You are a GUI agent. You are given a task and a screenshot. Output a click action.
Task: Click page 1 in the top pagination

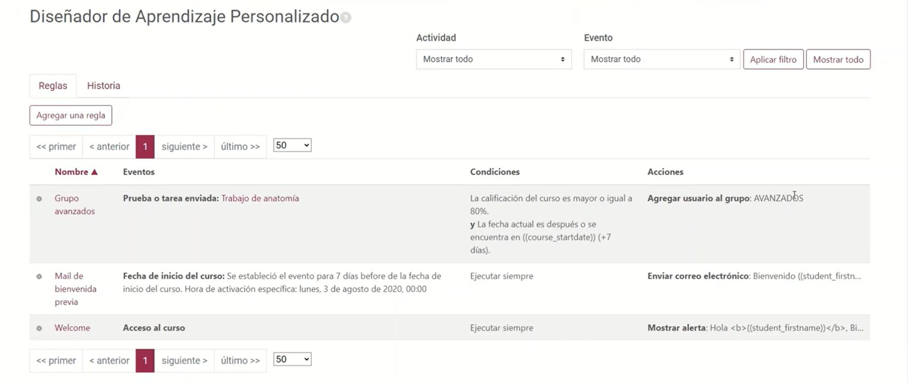(145, 147)
